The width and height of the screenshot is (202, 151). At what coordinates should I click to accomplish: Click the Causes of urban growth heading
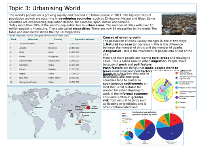(x=122, y=37)
